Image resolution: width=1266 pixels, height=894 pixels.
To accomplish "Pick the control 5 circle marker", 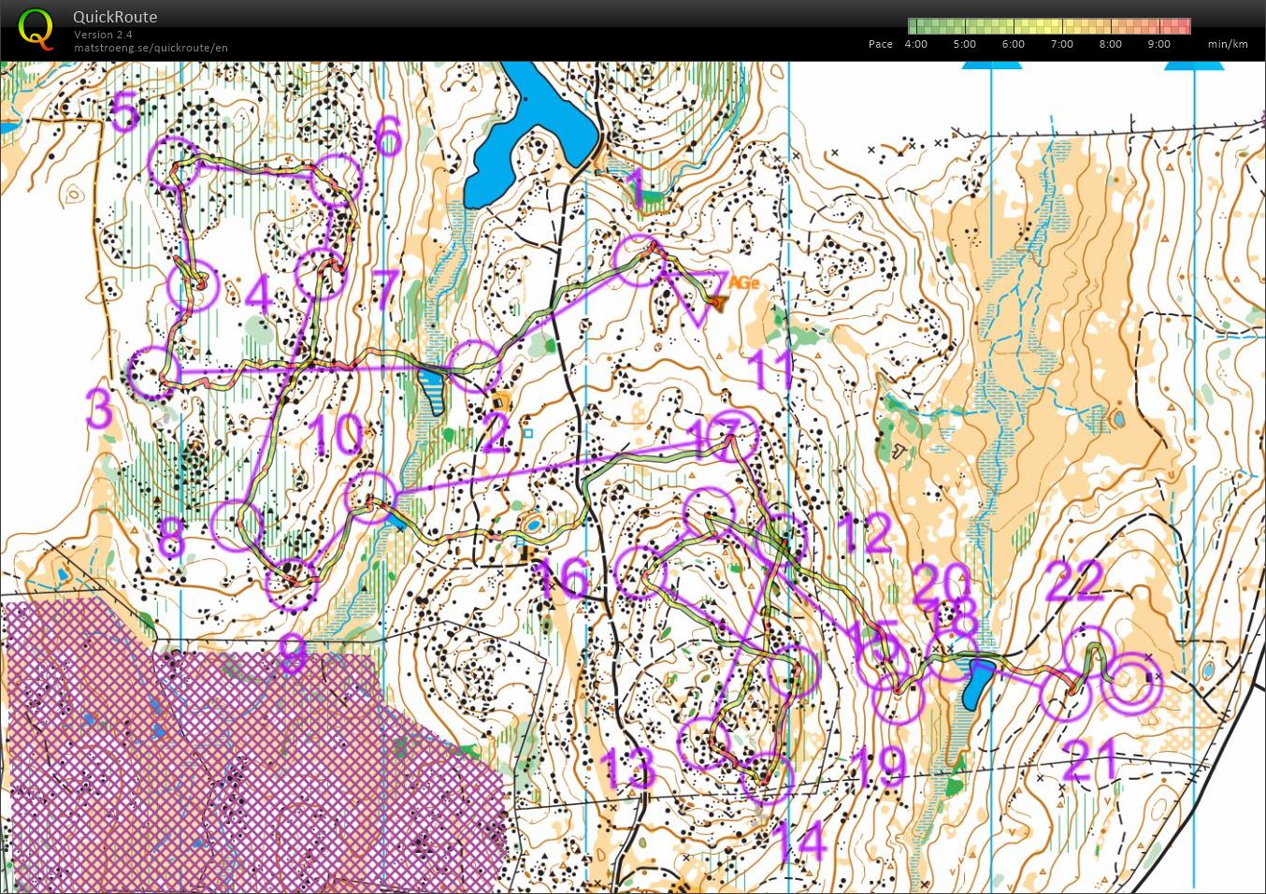I will pos(175,161).
